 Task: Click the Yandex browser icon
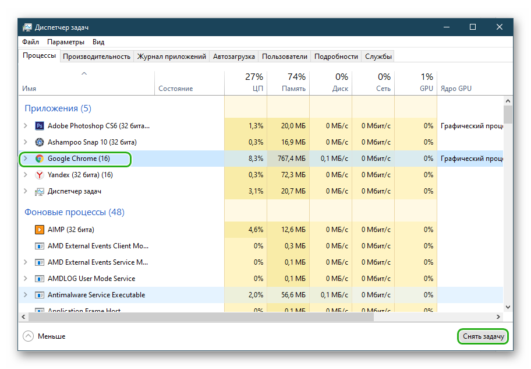(40, 174)
